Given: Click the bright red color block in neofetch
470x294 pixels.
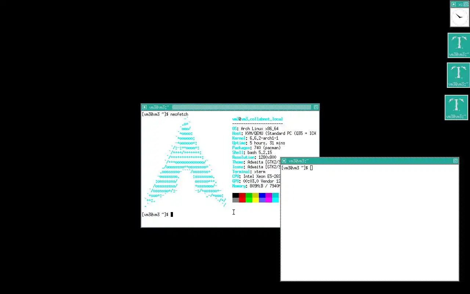Looking at the screenshot, I should (242, 200).
